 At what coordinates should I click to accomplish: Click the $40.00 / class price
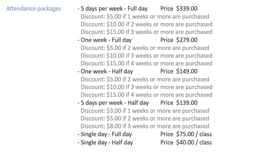click(x=194, y=142)
